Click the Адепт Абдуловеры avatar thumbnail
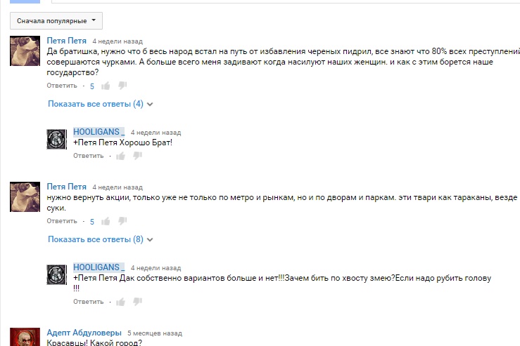The image size is (520, 346). point(25,337)
